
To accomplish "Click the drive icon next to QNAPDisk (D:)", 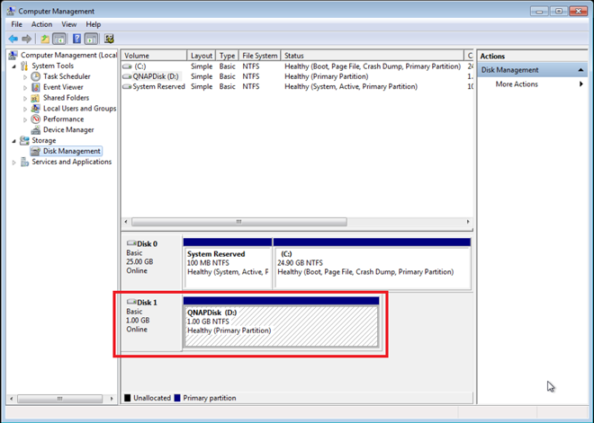I will (127, 76).
